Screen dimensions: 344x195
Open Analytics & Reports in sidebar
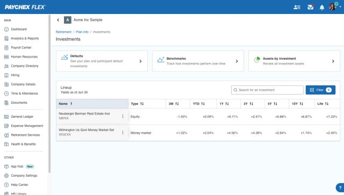pyautogui.click(x=25, y=38)
